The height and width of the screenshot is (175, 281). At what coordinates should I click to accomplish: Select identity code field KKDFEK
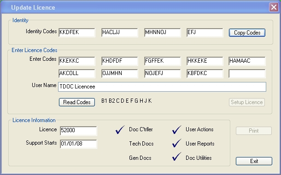coord(77,32)
